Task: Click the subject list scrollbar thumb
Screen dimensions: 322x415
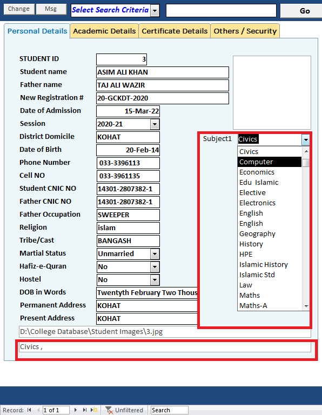Action: (x=306, y=163)
